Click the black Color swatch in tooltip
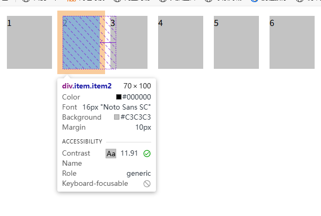Viewport: 321px width, 216px height. point(119,97)
